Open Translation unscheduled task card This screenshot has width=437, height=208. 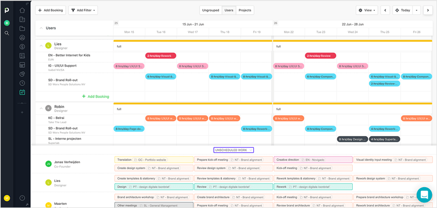click(154, 160)
